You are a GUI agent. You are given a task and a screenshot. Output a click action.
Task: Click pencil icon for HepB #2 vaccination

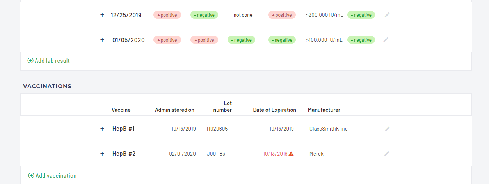click(387, 154)
